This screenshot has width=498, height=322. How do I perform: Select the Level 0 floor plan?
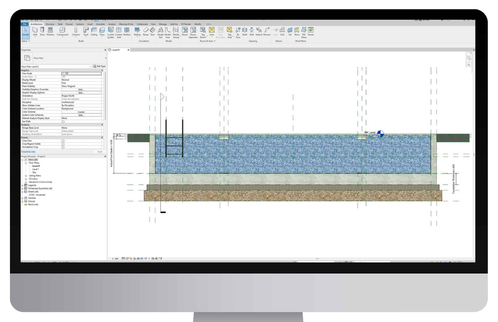tap(36, 166)
